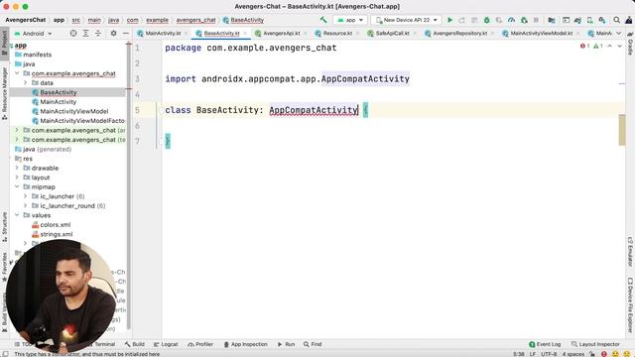
Task: Open the Device Manager phone icon
Action: [590, 20]
